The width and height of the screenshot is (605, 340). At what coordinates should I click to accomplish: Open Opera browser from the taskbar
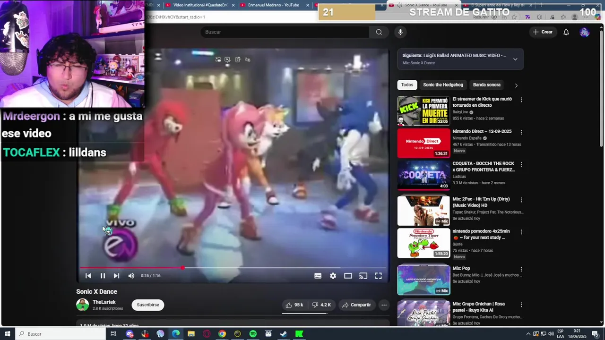tap(207, 334)
